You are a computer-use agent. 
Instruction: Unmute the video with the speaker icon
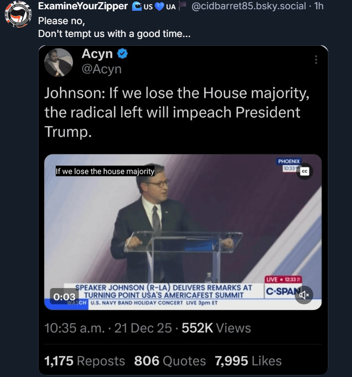pyautogui.click(x=304, y=295)
